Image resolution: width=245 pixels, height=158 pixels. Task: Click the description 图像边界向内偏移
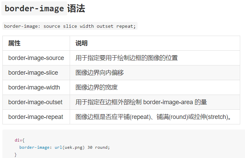coord(100,73)
